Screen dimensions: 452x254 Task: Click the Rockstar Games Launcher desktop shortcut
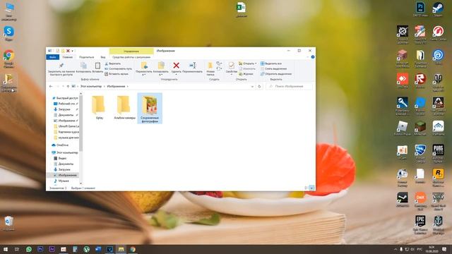[x=438, y=177]
